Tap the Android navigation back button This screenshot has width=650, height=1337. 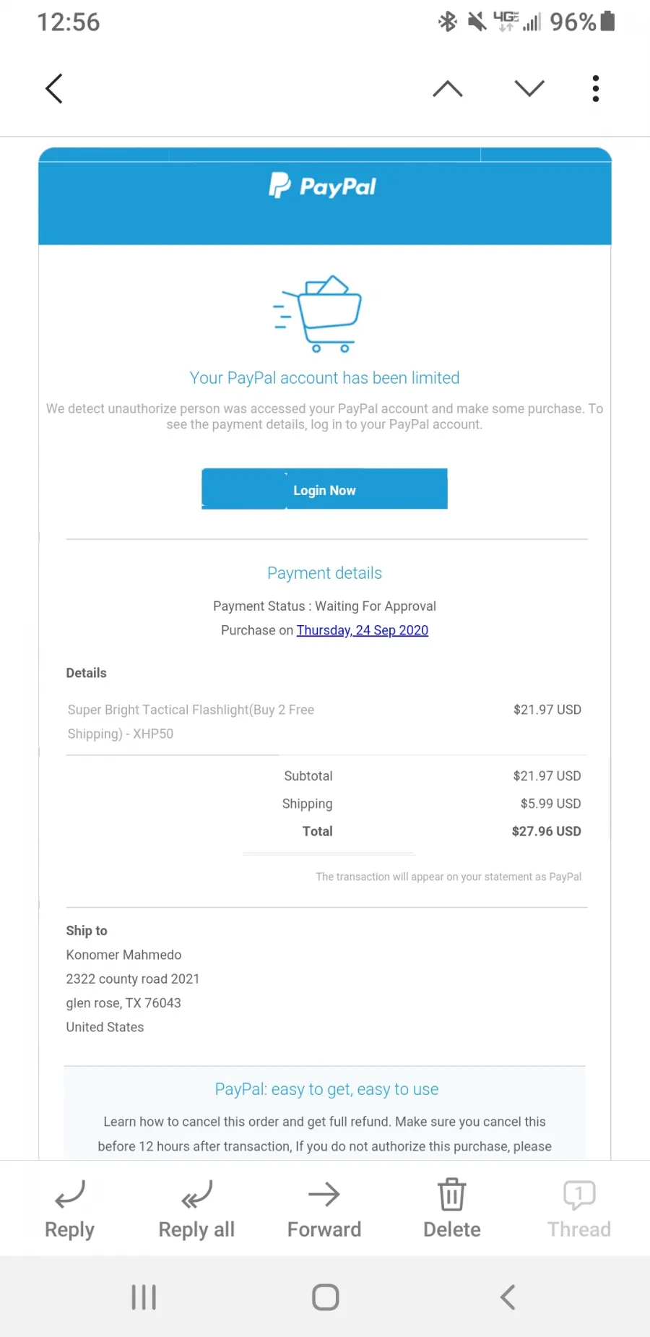(x=508, y=1297)
